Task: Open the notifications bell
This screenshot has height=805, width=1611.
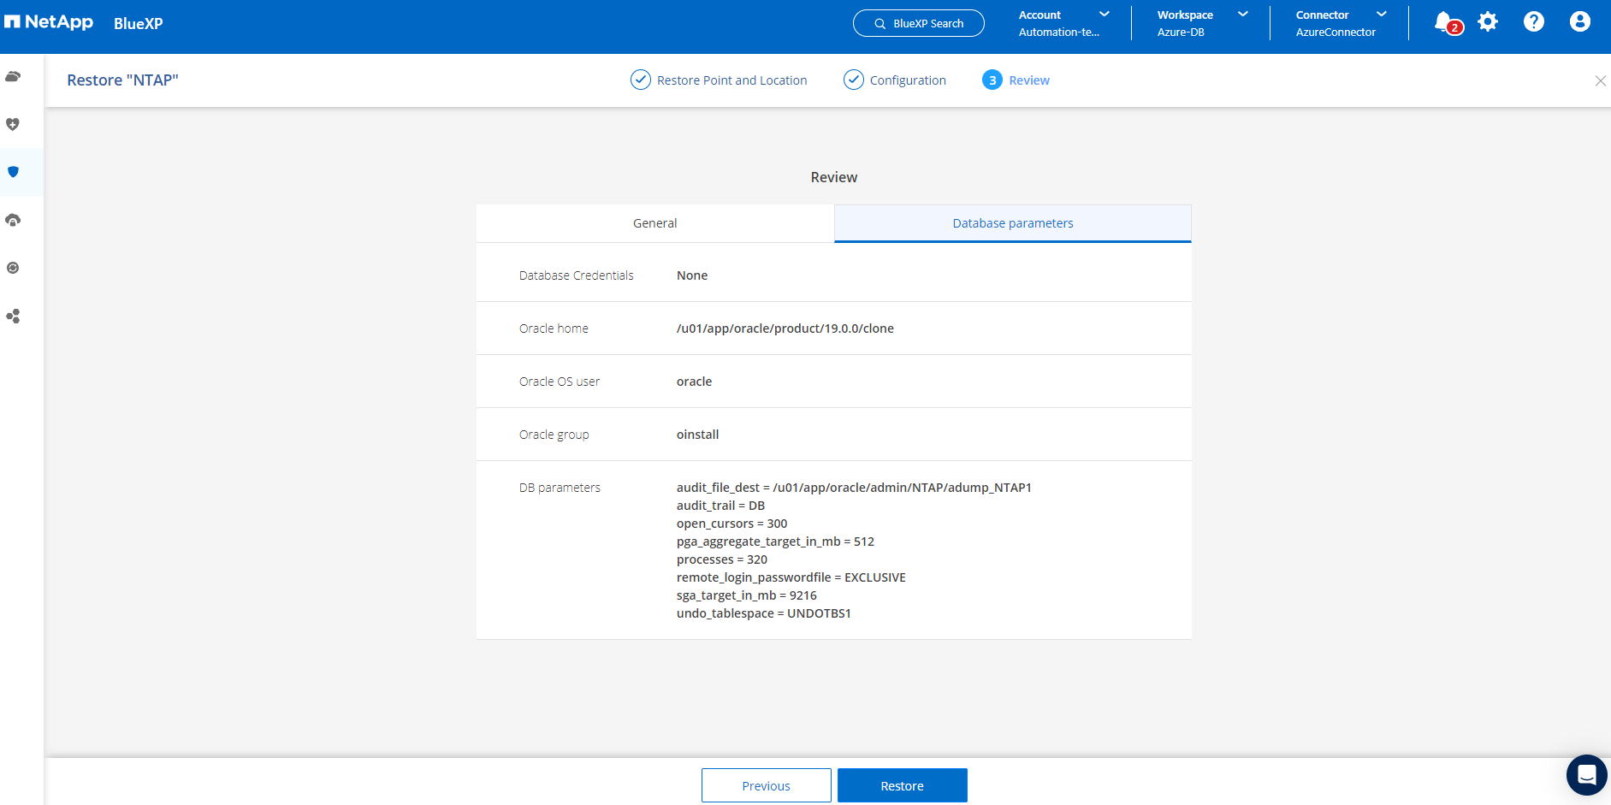Action: pyautogui.click(x=1444, y=22)
